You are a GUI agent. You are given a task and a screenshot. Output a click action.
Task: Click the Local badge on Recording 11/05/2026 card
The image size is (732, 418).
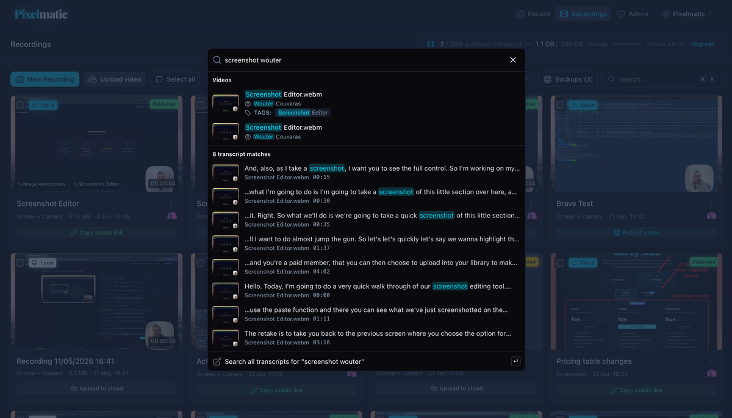(43, 263)
